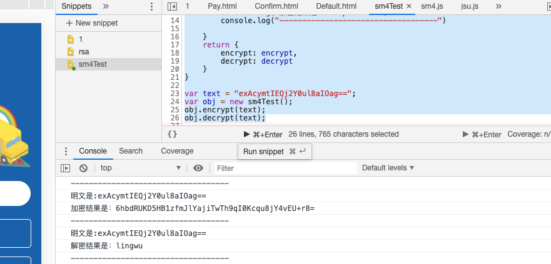
Task: Clear the console icon
Action: pyautogui.click(x=83, y=169)
